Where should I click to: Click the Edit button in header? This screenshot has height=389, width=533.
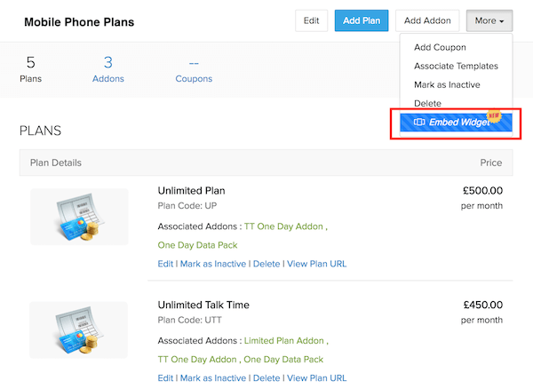coord(311,20)
